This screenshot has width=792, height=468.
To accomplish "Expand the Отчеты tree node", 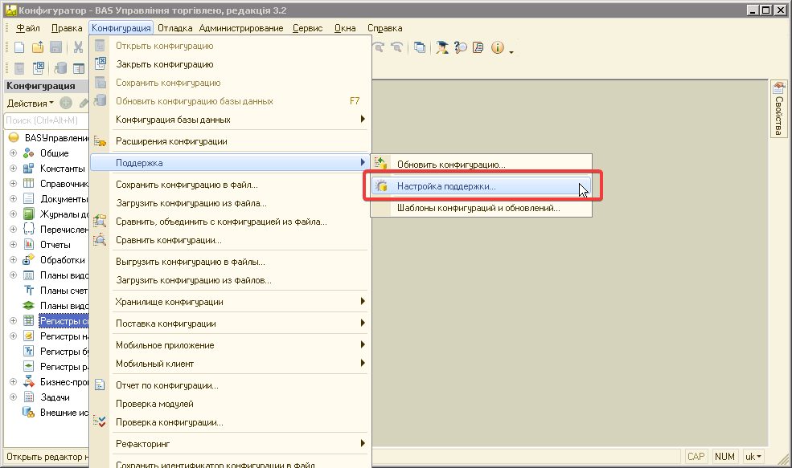I will tap(13, 245).
